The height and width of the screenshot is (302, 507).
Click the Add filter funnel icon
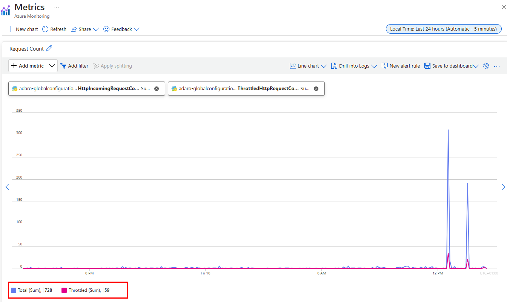coord(63,66)
